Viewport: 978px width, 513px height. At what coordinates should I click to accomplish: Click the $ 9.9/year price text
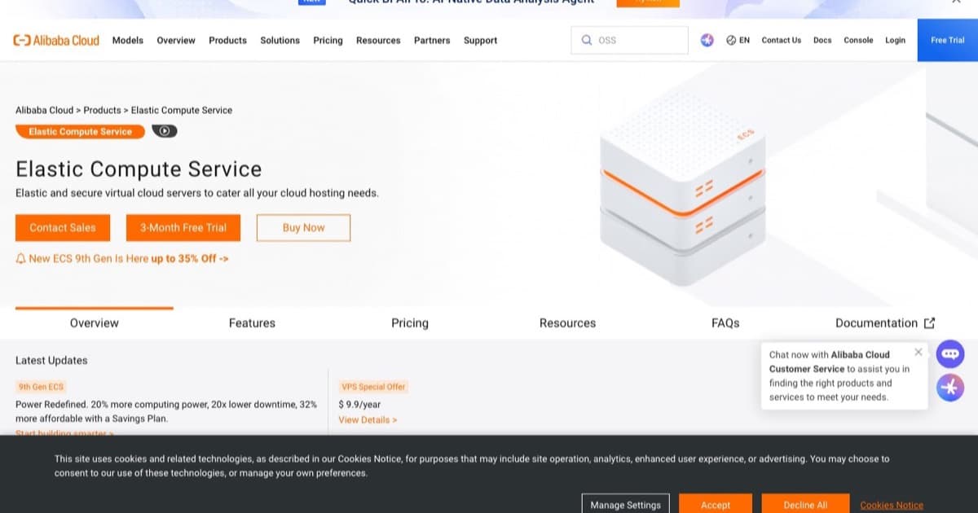point(359,404)
